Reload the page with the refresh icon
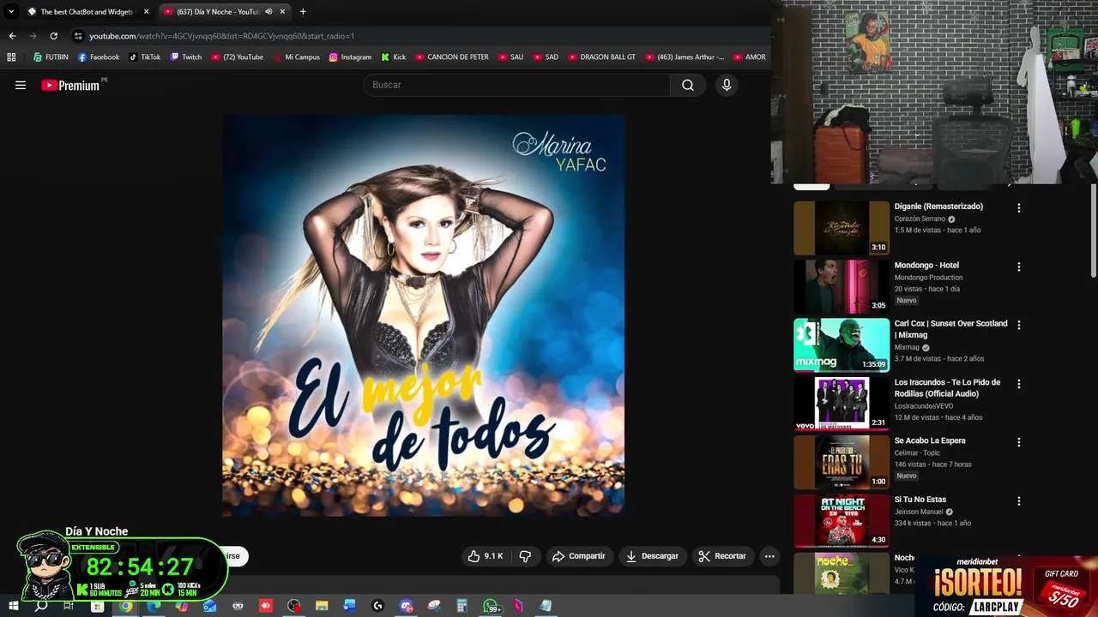The height and width of the screenshot is (617, 1098). pos(53,36)
